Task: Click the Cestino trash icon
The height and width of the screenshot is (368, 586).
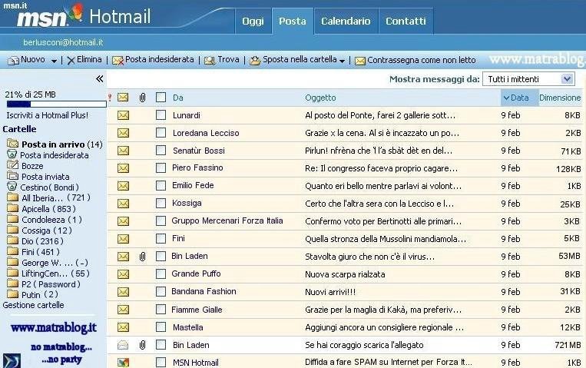Action: coord(12,186)
